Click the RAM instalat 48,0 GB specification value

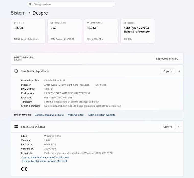point(48,89)
